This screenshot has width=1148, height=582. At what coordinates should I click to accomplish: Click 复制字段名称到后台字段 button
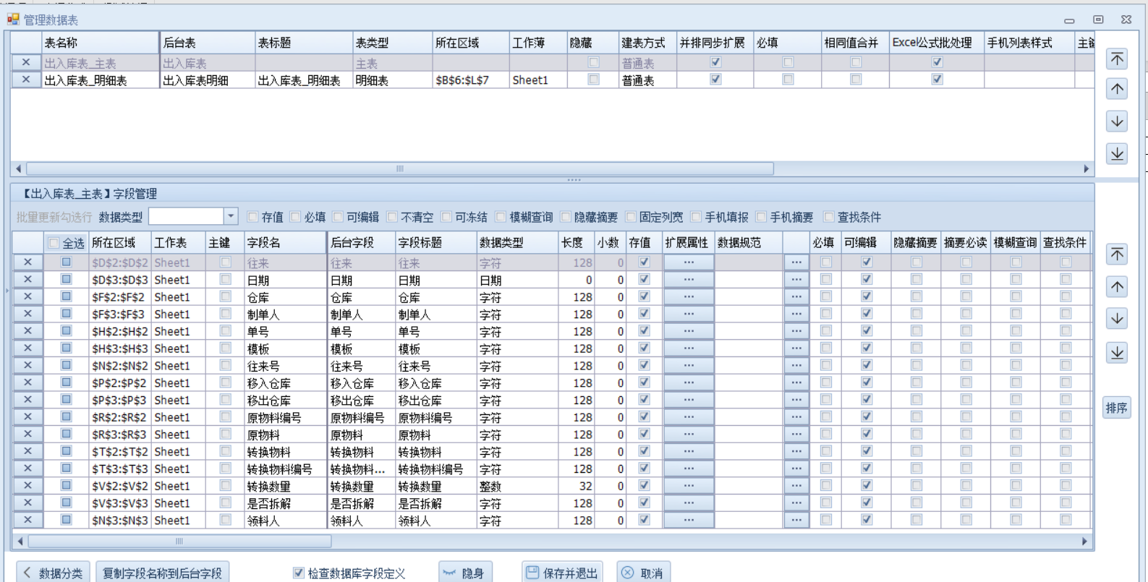click(162, 573)
